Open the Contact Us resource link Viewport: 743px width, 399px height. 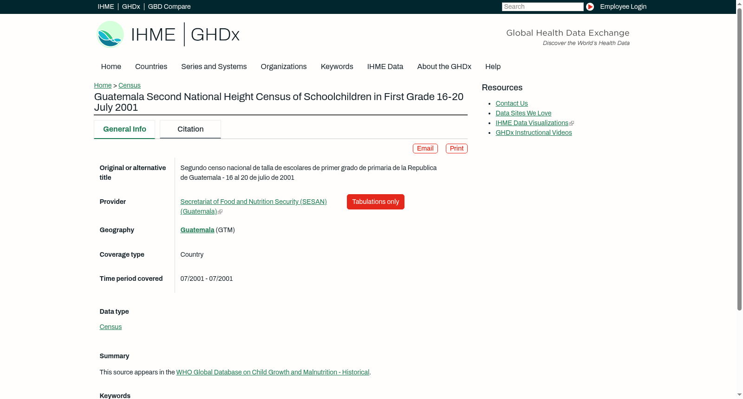[x=512, y=103]
